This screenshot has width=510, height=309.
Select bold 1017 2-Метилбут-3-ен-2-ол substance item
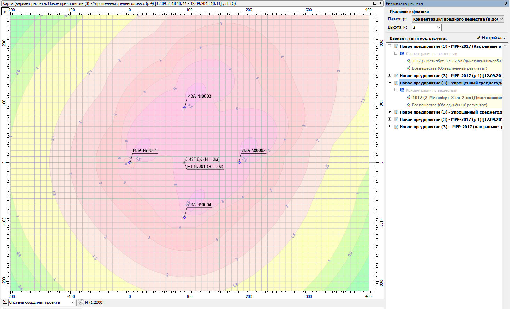pos(457,98)
